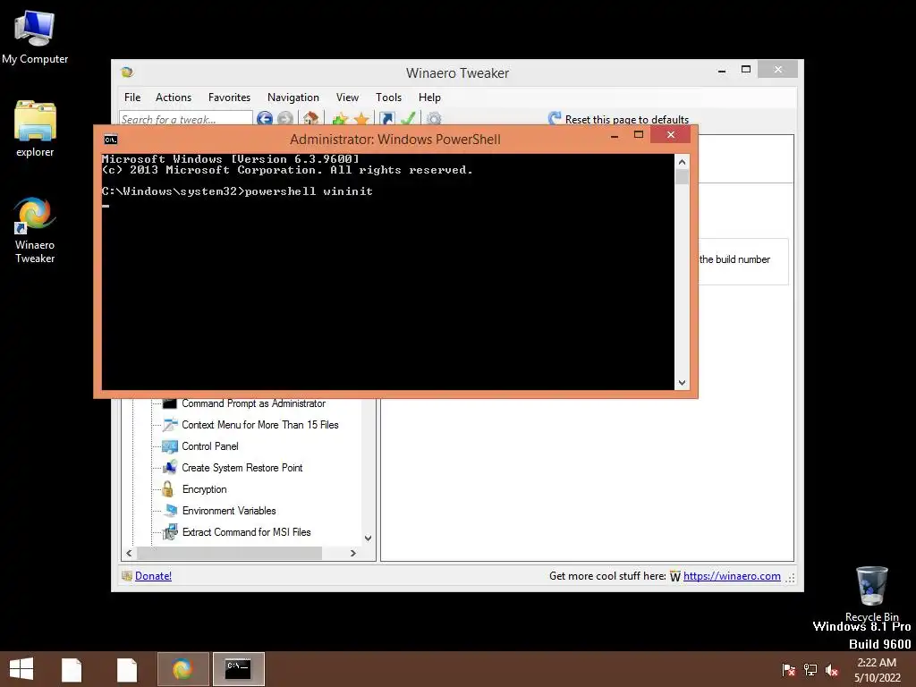Image resolution: width=916 pixels, height=687 pixels.
Task: Go to the Home page via house icon
Action: [310, 119]
